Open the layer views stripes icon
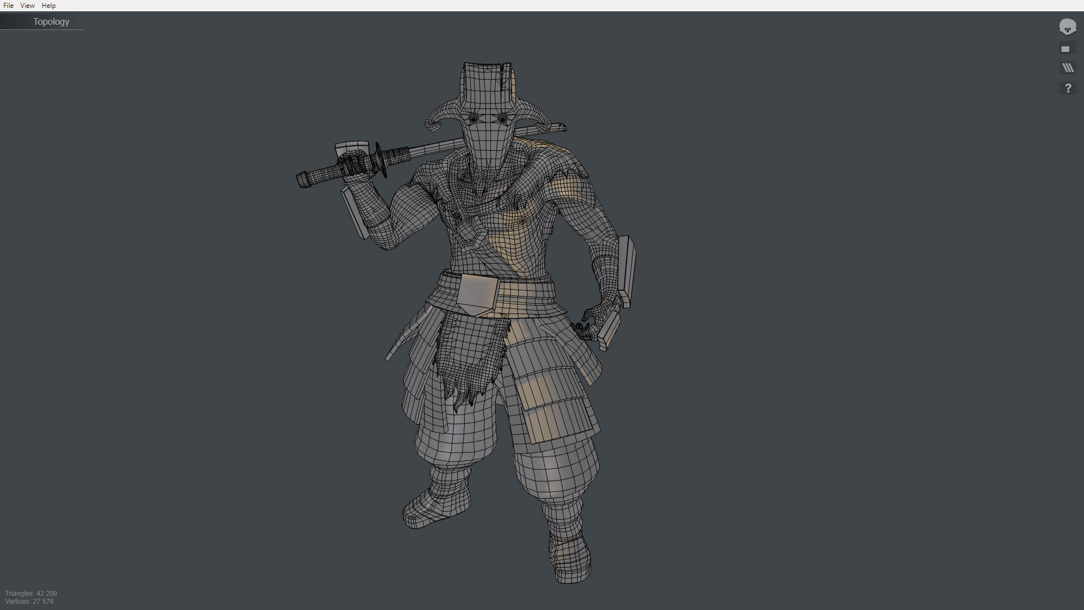The height and width of the screenshot is (610, 1084). click(1068, 68)
